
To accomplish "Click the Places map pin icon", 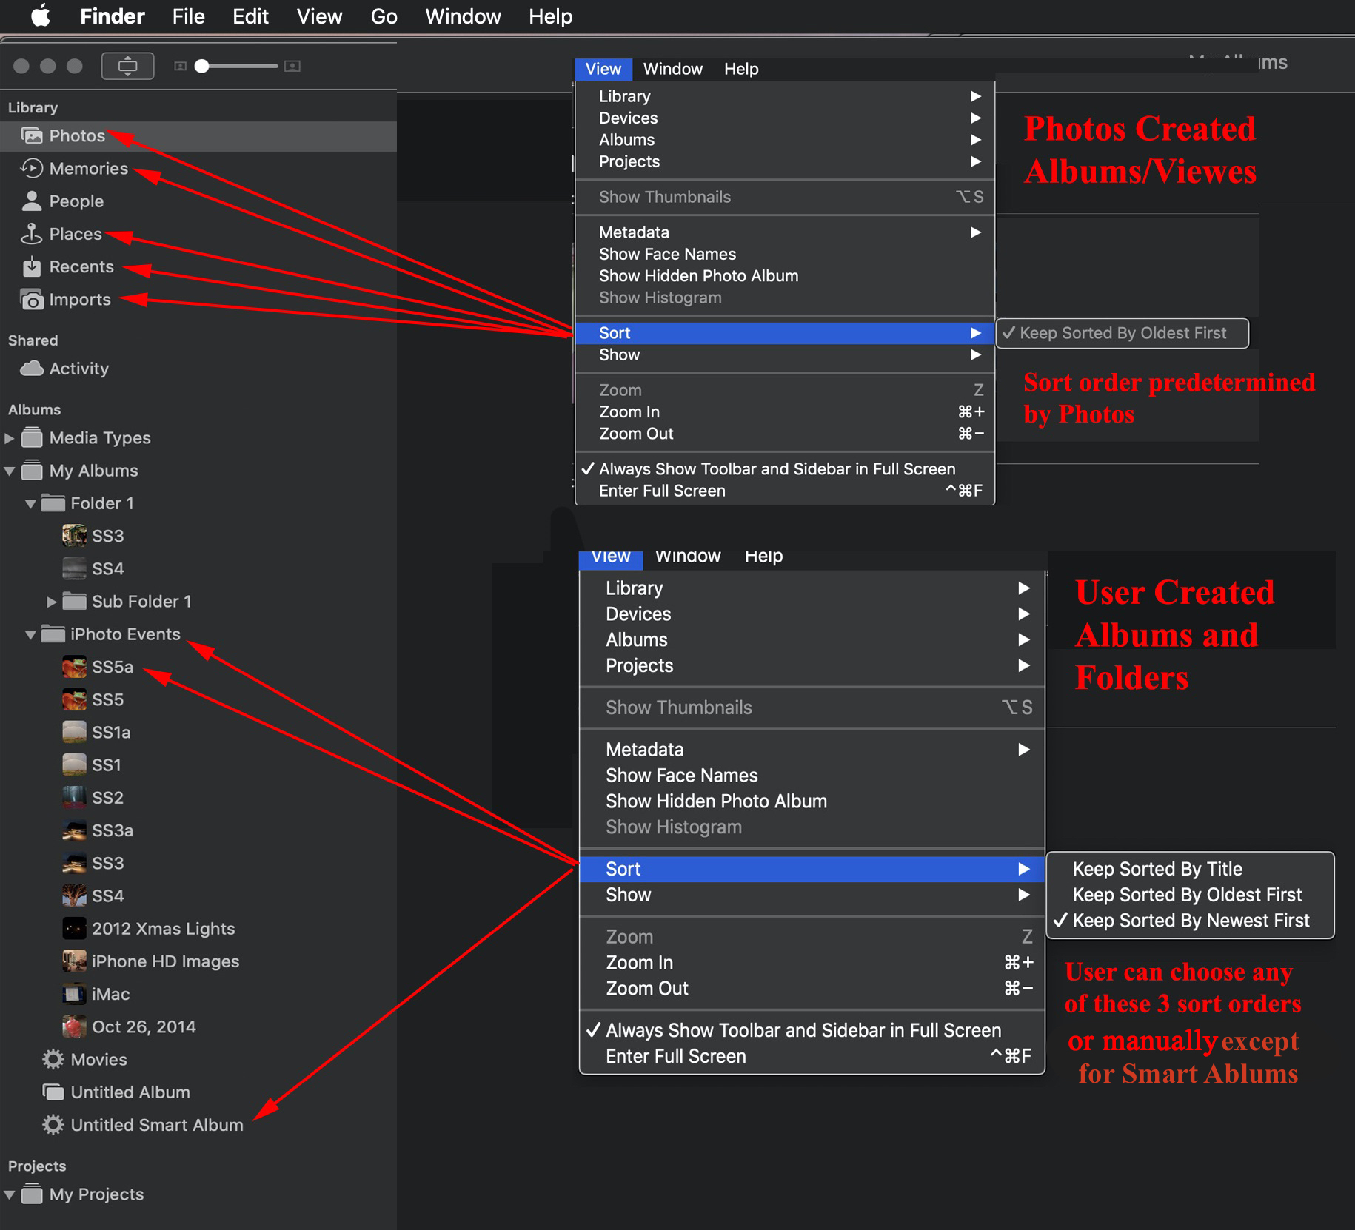I will click(32, 234).
